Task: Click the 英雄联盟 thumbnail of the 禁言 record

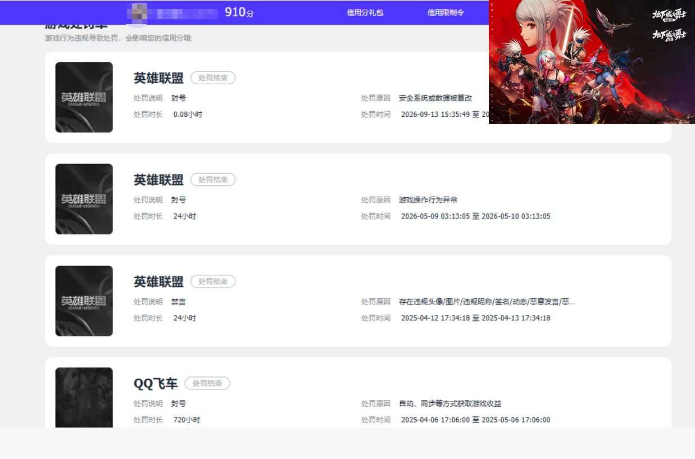Action: [x=84, y=301]
